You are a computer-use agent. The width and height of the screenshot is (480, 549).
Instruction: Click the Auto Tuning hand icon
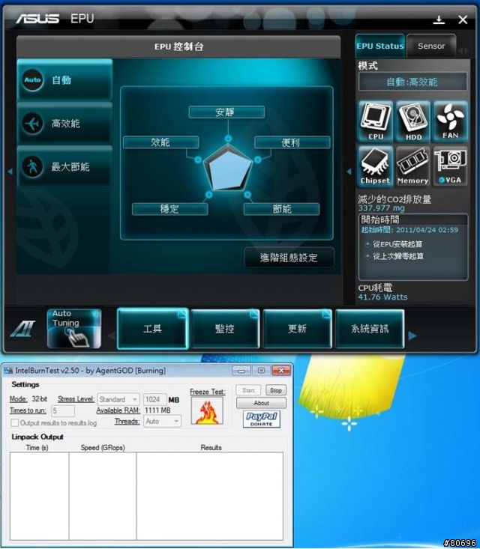pos(74,328)
